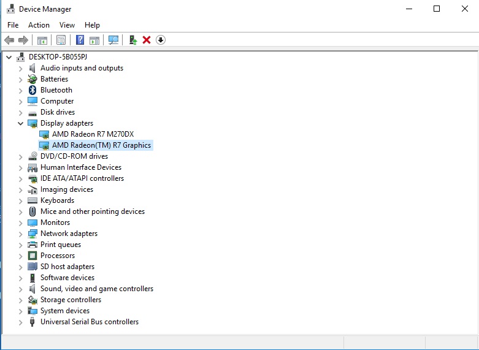479x350 pixels.
Task: Select AMD Radeon R7 M270DX adapter
Action: point(93,134)
